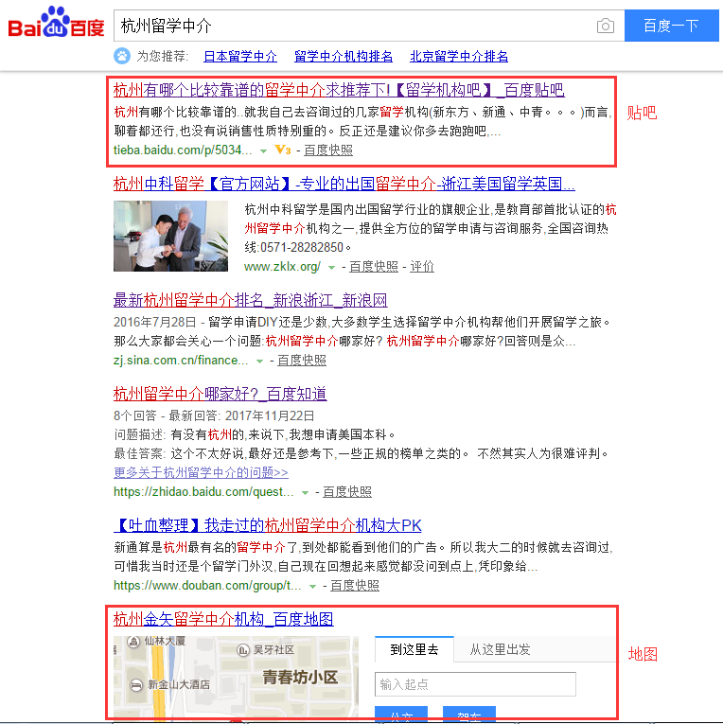Expand dropdown arrow beside douban.com URL
Viewport: 723px width, 724px height.
coord(312,587)
